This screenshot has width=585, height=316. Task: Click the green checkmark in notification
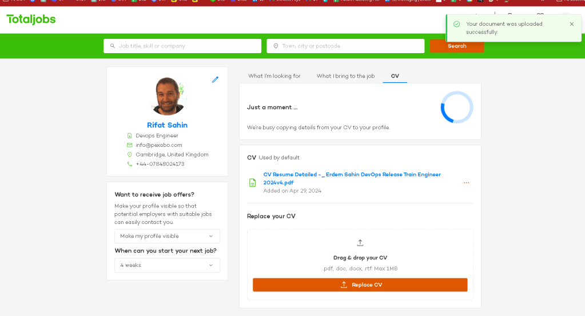pos(456,24)
